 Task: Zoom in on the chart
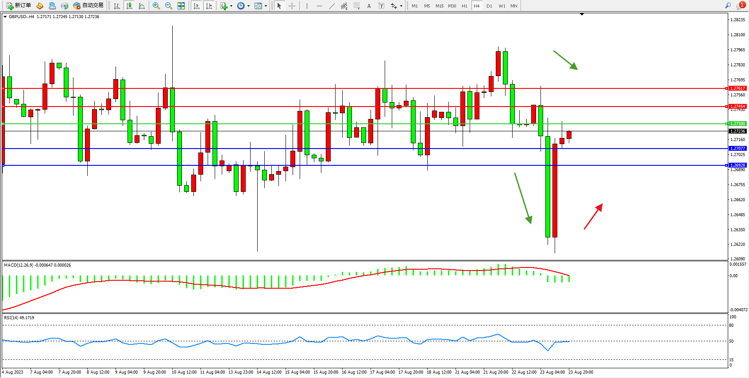coord(156,6)
